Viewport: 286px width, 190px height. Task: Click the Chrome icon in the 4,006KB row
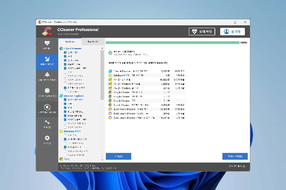(110, 105)
